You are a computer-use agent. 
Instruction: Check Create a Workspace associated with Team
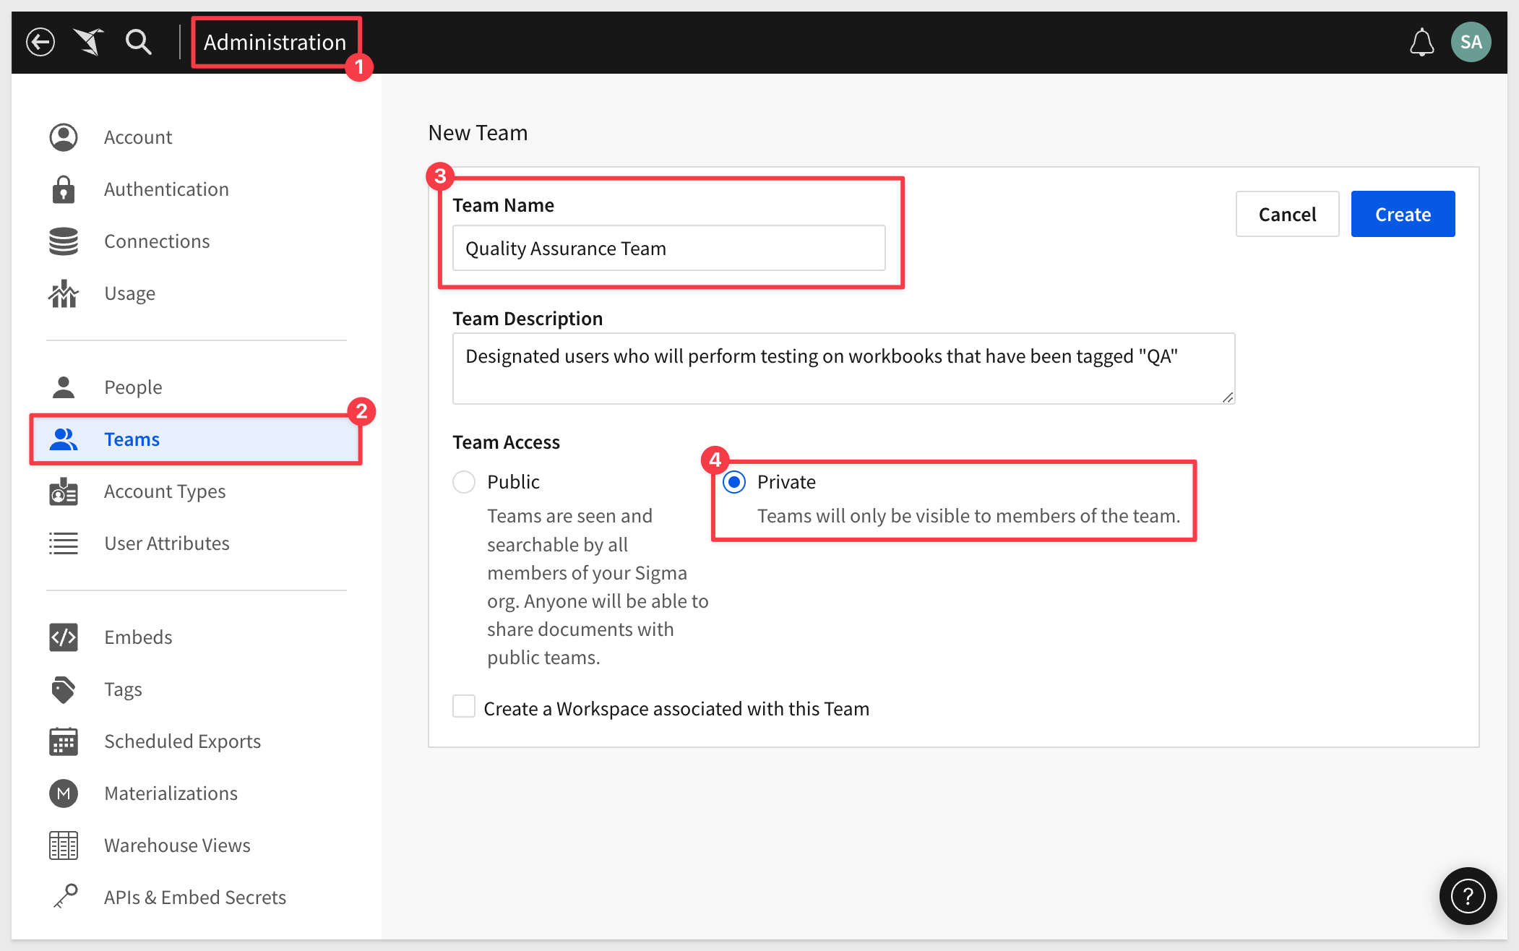464,707
